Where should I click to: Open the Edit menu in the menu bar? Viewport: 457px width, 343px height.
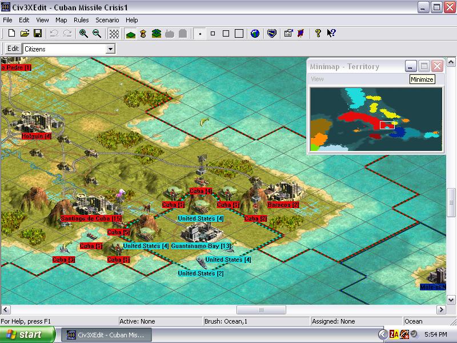pos(24,20)
